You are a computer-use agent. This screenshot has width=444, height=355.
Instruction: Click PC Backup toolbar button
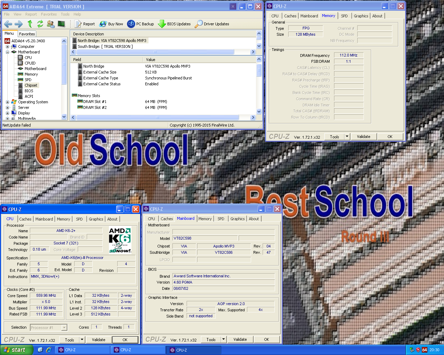click(x=140, y=24)
